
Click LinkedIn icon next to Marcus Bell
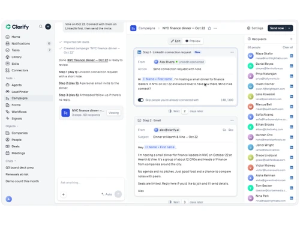(x=292, y=107)
